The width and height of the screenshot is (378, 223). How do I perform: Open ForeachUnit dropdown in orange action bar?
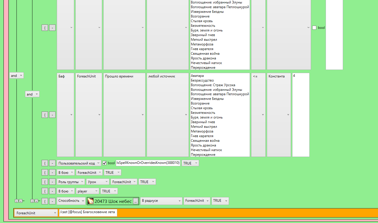(36, 213)
